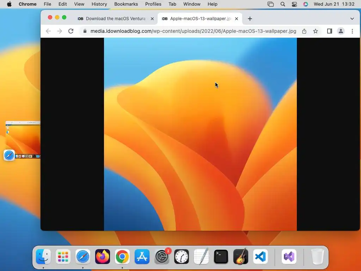Click the yellow minimize window button
The image size is (361, 271).
point(57,17)
